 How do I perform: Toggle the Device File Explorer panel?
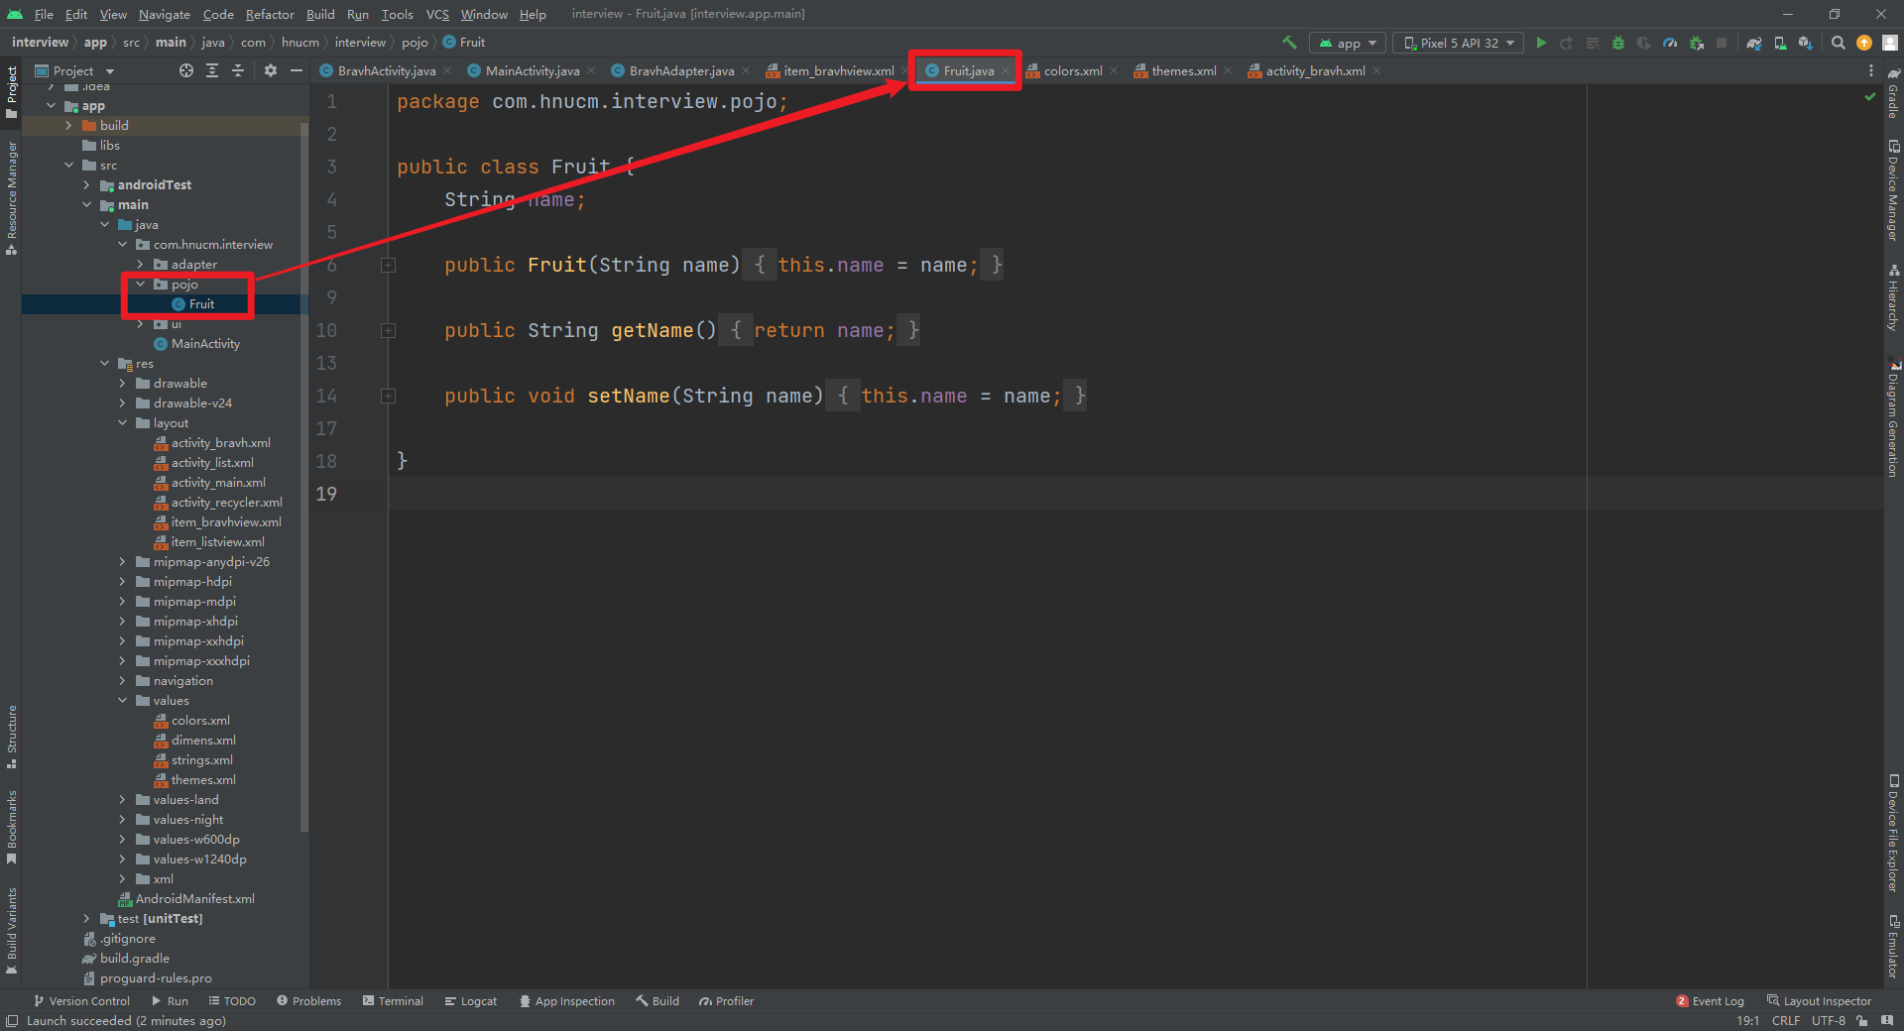click(x=1892, y=833)
